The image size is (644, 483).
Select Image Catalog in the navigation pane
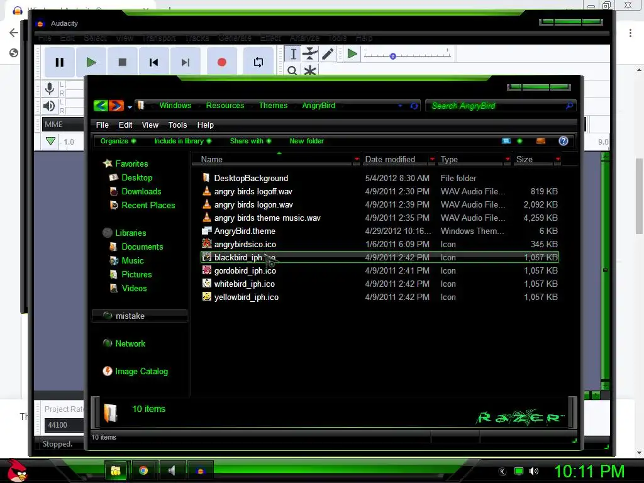pyautogui.click(x=142, y=371)
